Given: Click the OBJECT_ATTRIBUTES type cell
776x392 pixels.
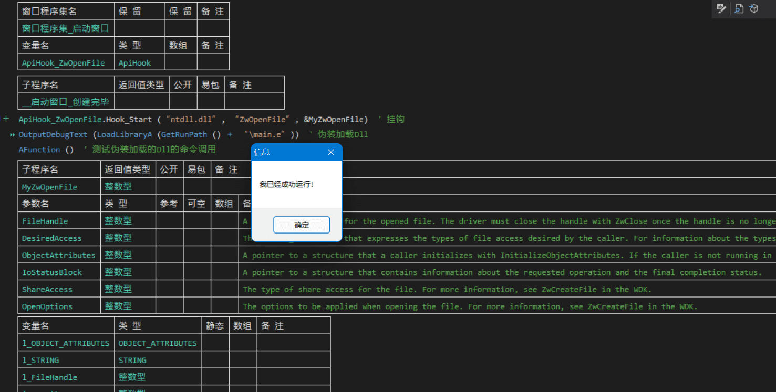Looking at the screenshot, I should (158, 343).
